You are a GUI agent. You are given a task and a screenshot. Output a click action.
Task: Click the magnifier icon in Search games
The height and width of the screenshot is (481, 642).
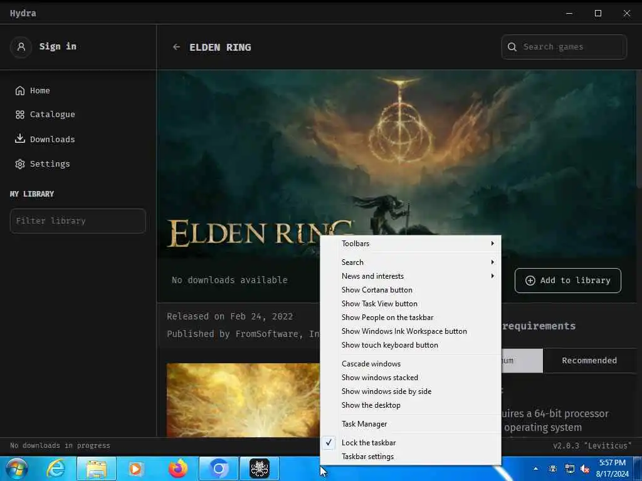pos(512,46)
